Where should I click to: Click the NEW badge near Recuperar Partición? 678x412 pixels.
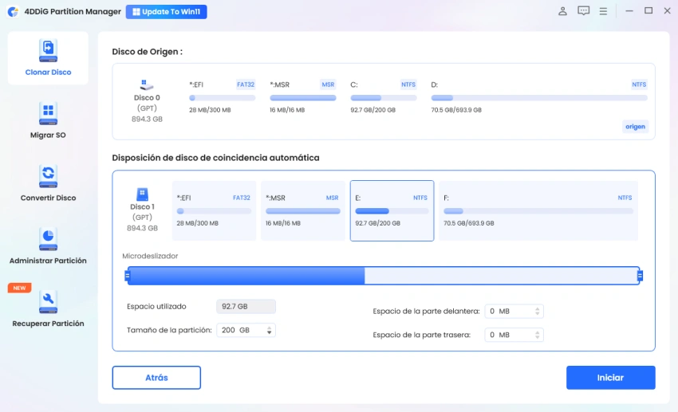pyautogui.click(x=19, y=288)
